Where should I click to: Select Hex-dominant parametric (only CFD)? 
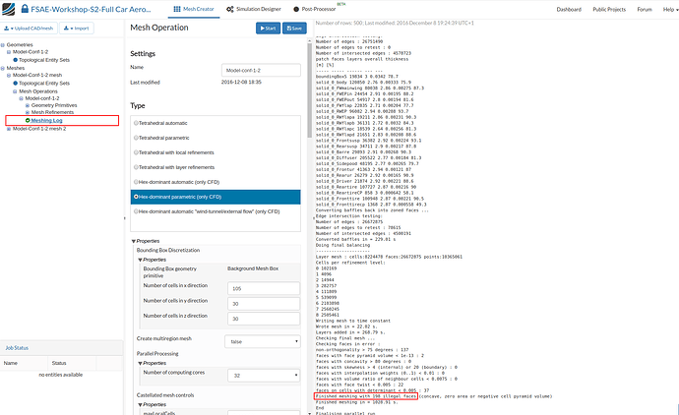click(136, 197)
